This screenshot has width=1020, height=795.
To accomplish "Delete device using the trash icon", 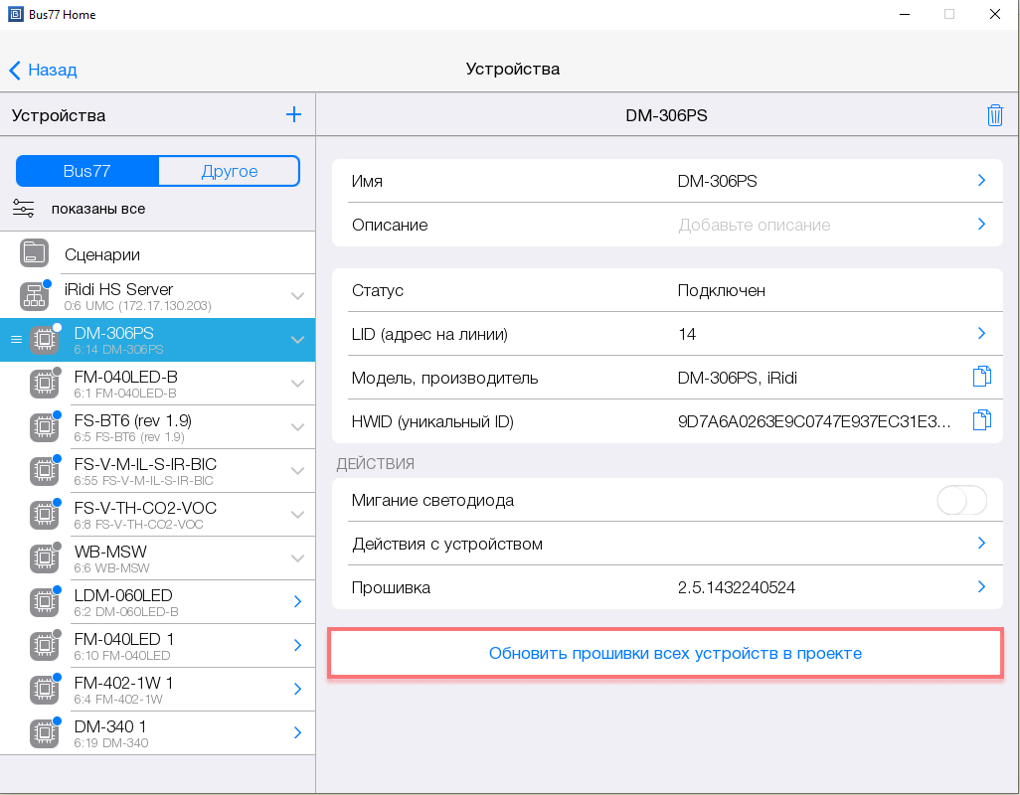I will click(994, 115).
